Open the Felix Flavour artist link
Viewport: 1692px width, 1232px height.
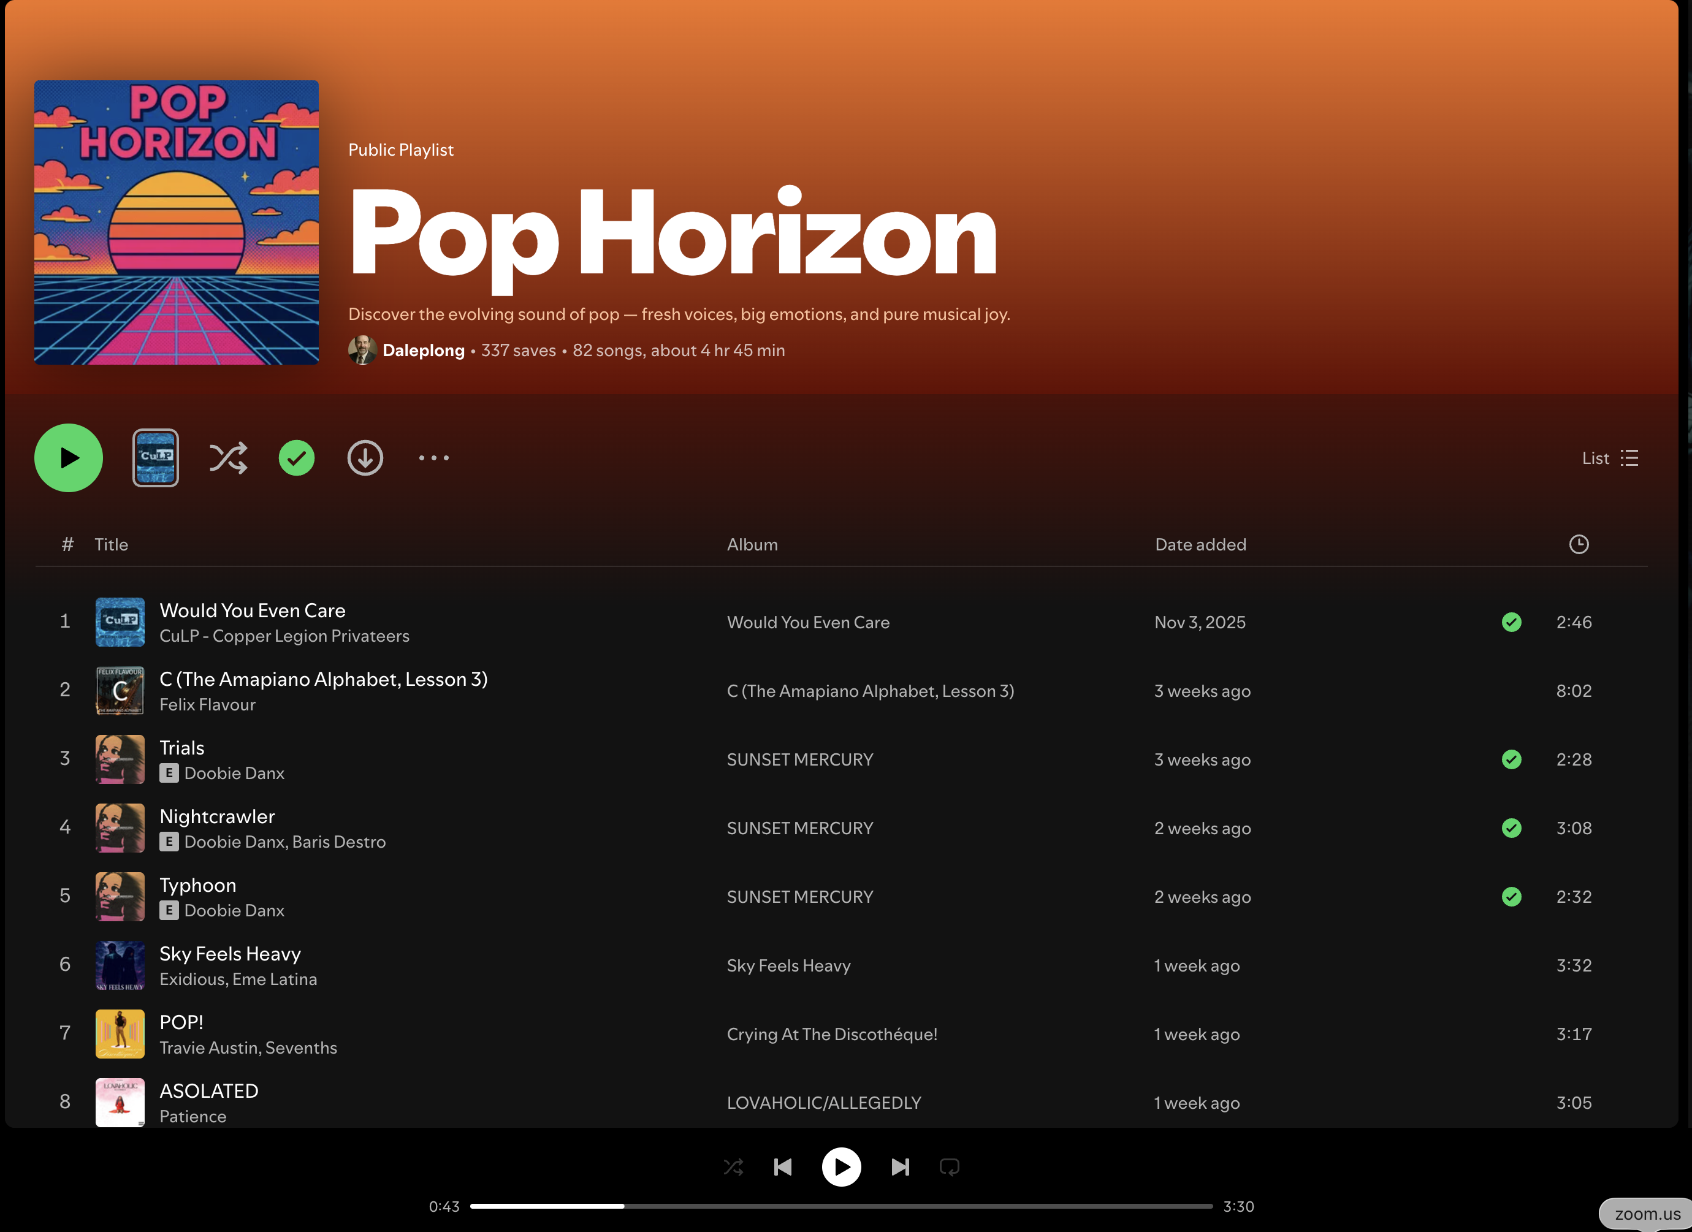click(x=207, y=705)
